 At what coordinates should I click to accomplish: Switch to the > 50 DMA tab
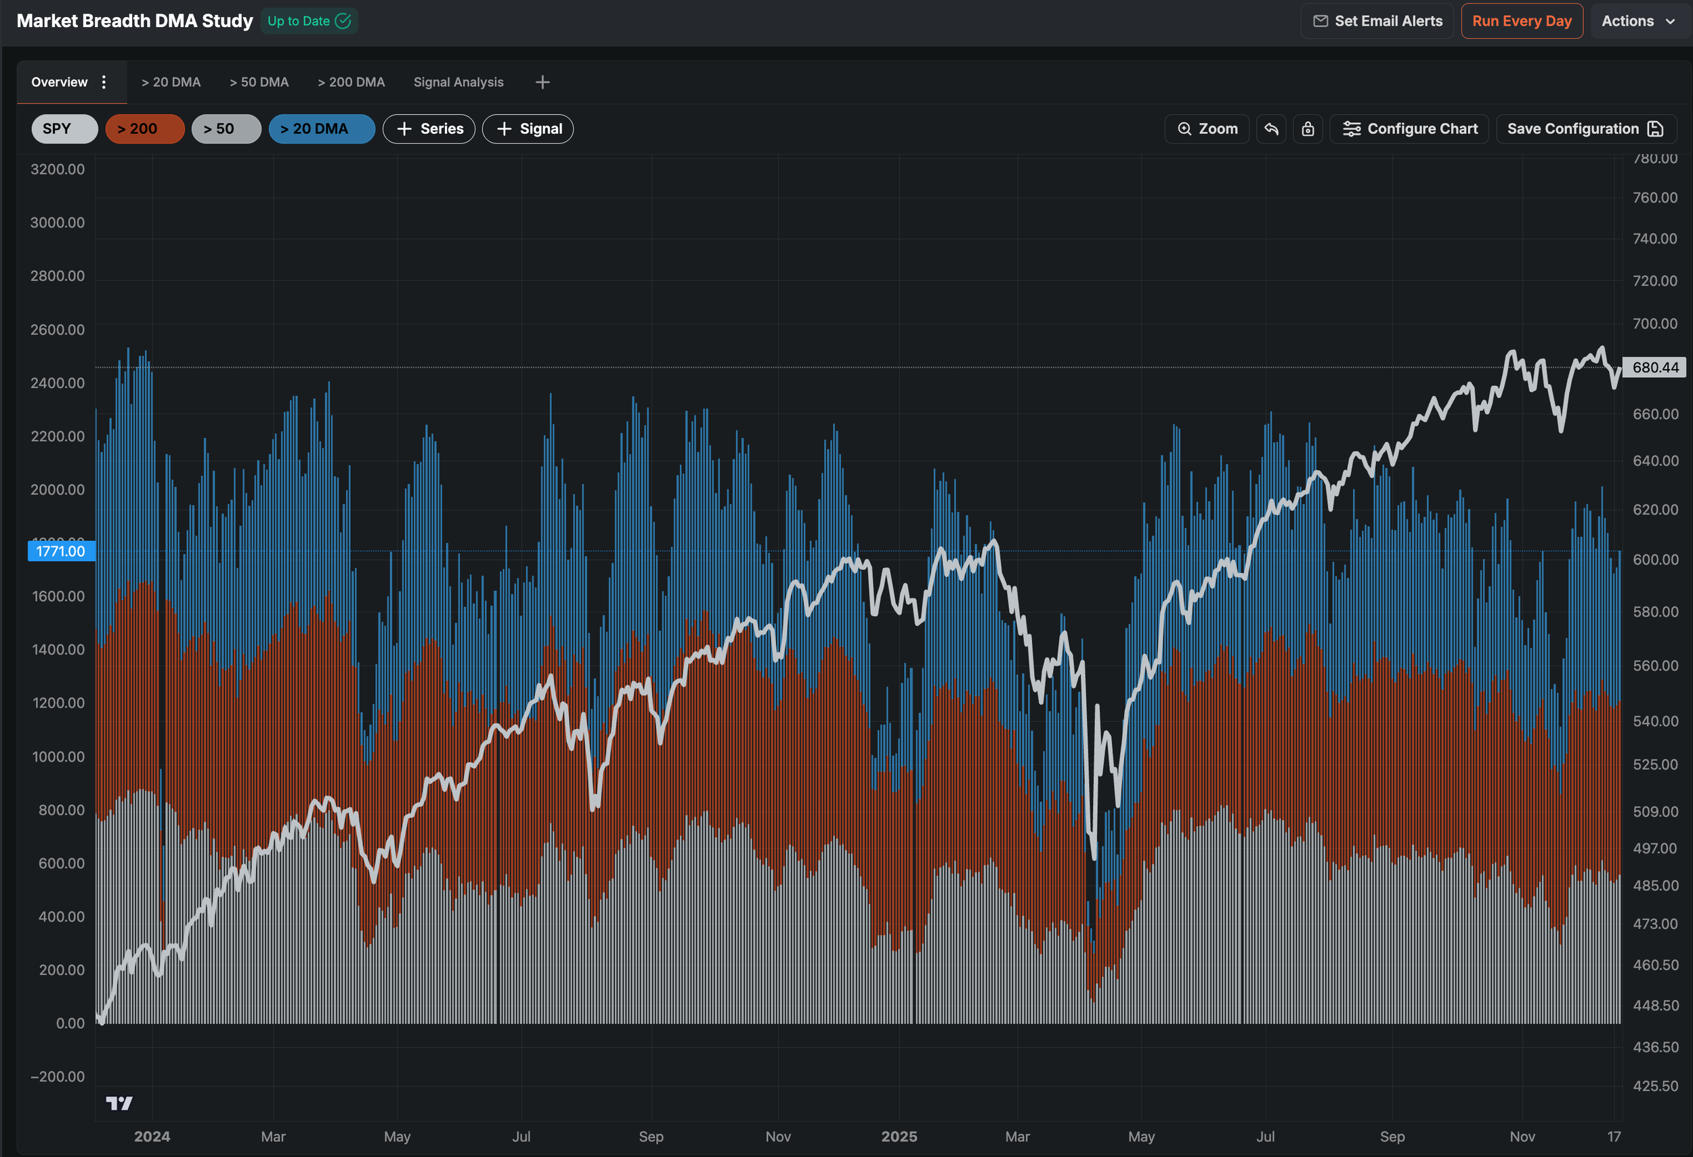259,83
